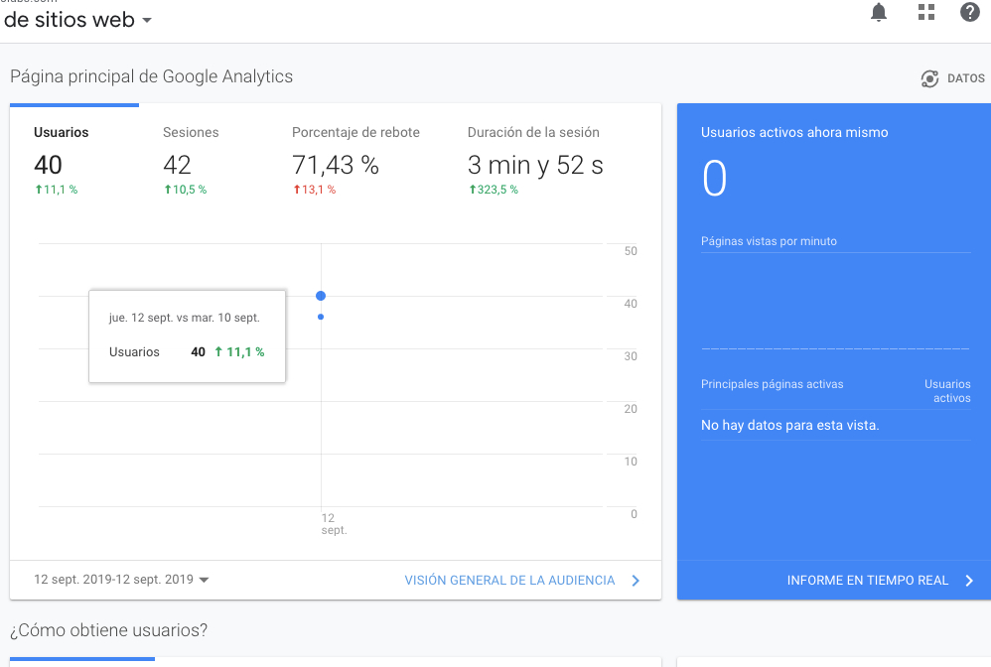Open the help question mark icon
The width and height of the screenshot is (991, 667).
pos(969,12)
